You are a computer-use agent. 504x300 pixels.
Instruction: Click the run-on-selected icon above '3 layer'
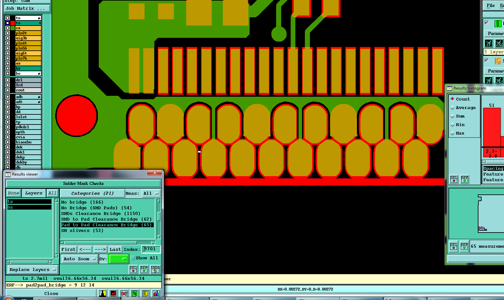(x=499, y=43)
